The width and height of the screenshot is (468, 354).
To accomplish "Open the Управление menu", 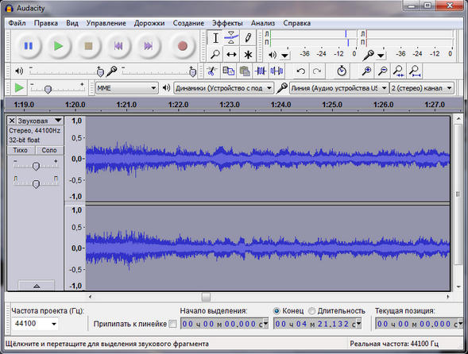I will (106, 23).
